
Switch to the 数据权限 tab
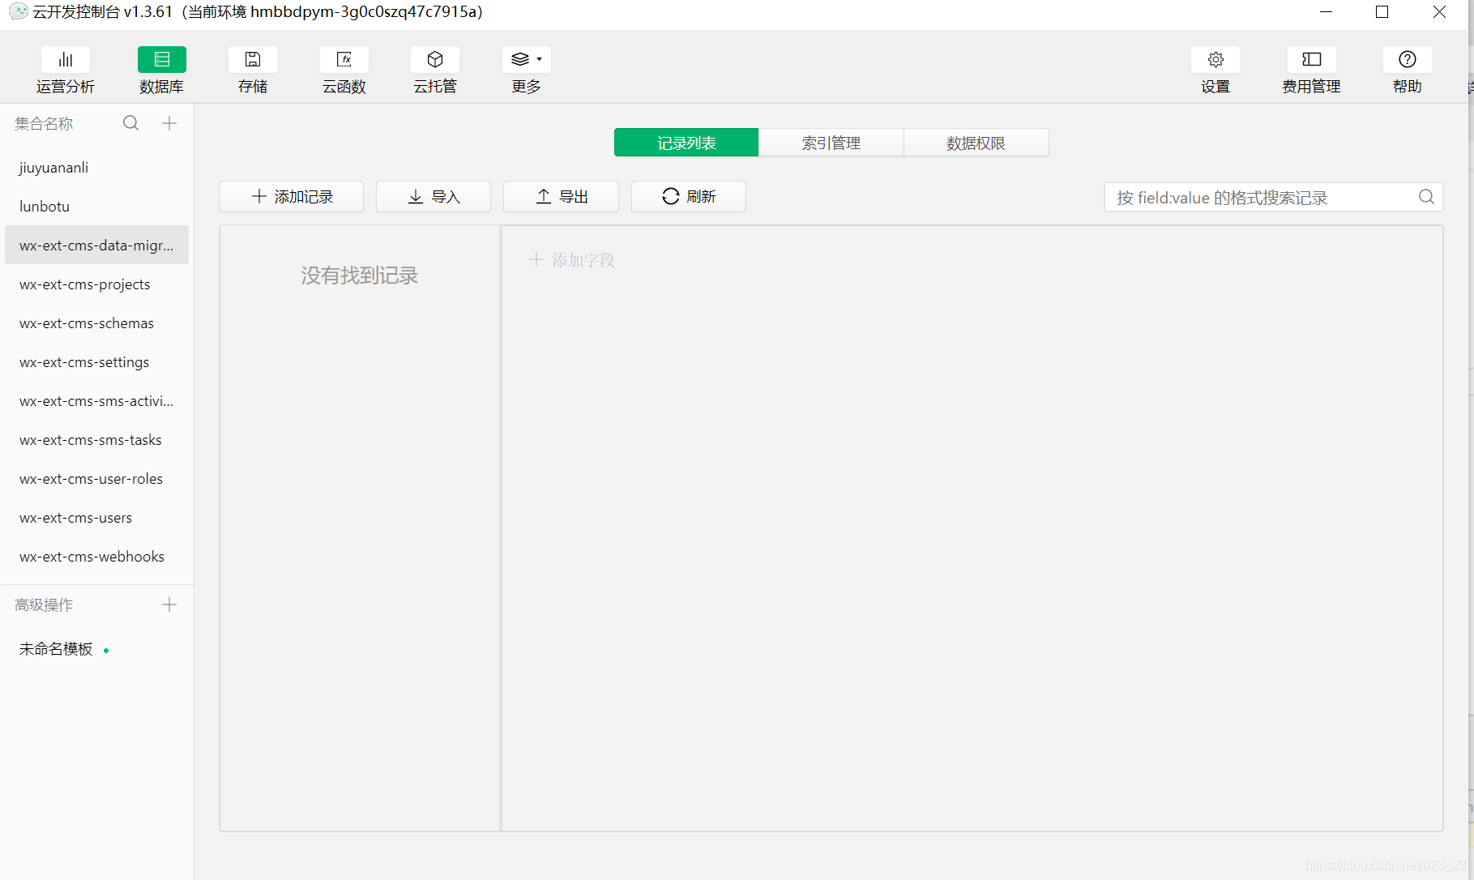coord(976,143)
